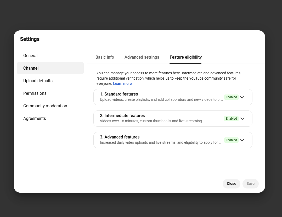Click the Advanced features Enabled badge
Screen dimensions: 282x217
231,140
